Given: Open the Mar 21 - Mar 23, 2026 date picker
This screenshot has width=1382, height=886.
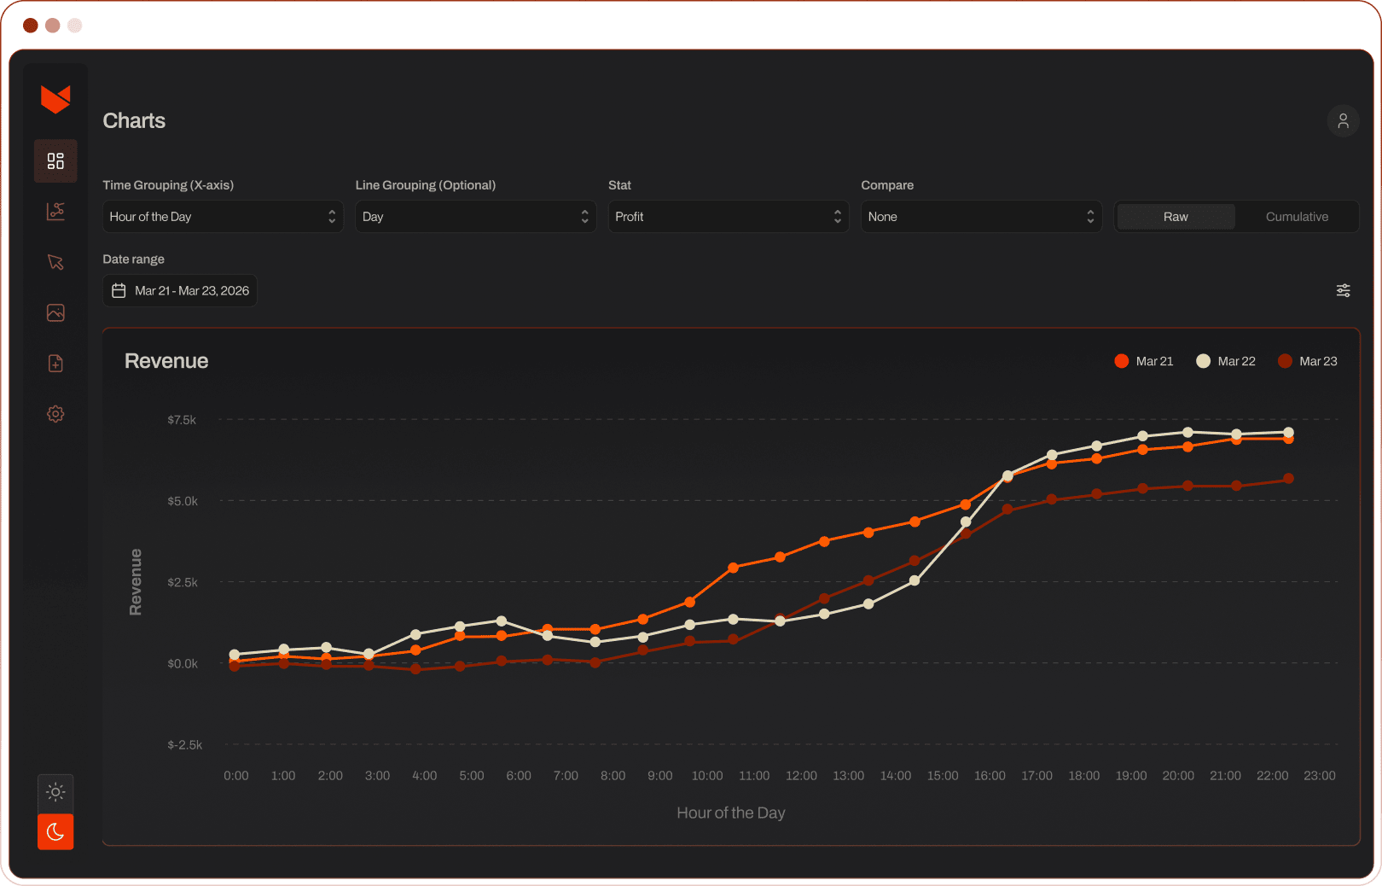Looking at the screenshot, I should [180, 290].
